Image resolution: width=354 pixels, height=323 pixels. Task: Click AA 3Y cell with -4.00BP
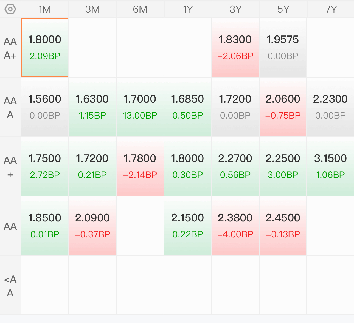point(235,226)
